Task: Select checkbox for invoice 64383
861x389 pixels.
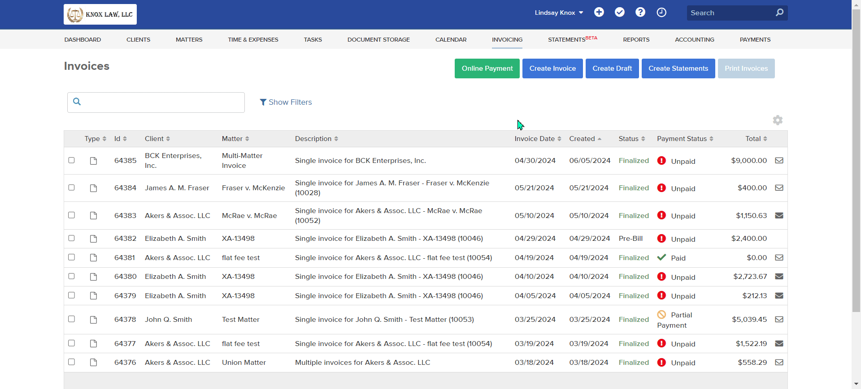Action: (x=71, y=215)
